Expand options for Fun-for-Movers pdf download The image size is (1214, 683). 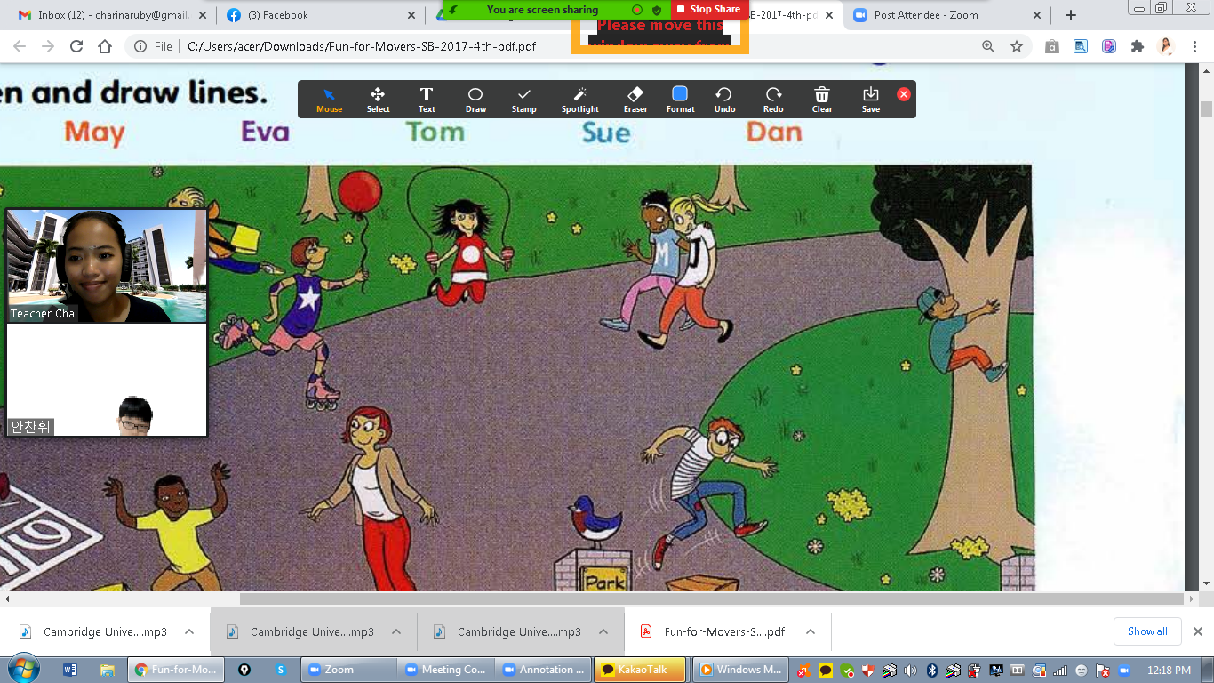coord(811,631)
